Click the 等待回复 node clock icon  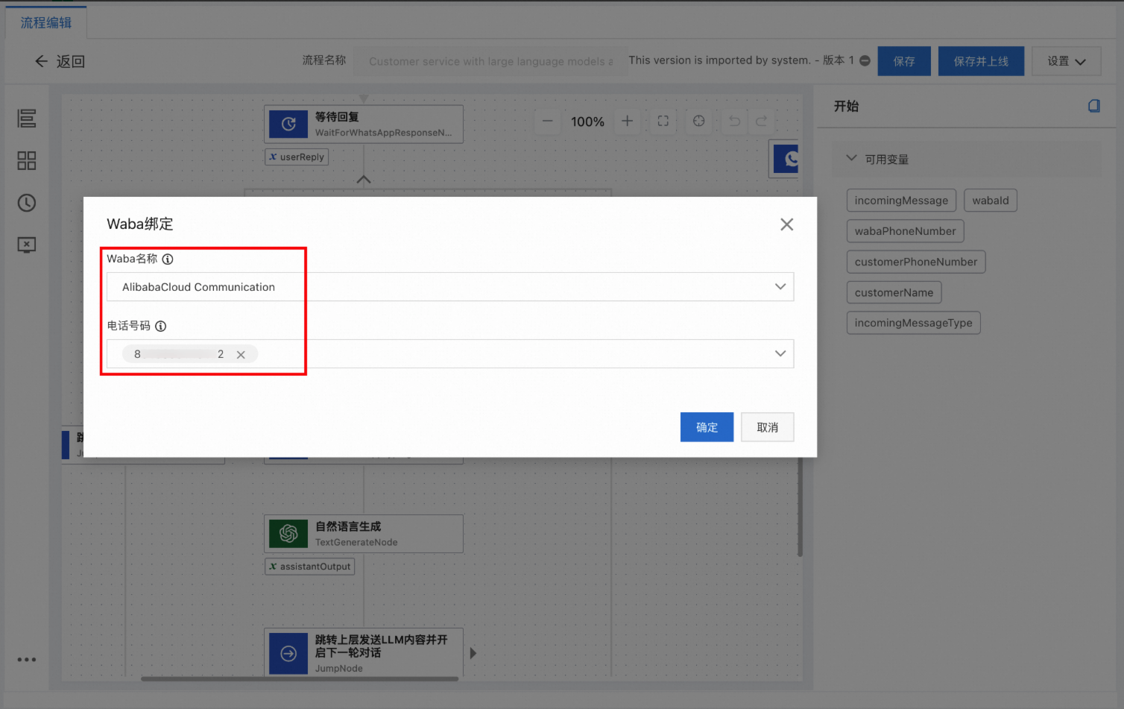[x=288, y=124]
